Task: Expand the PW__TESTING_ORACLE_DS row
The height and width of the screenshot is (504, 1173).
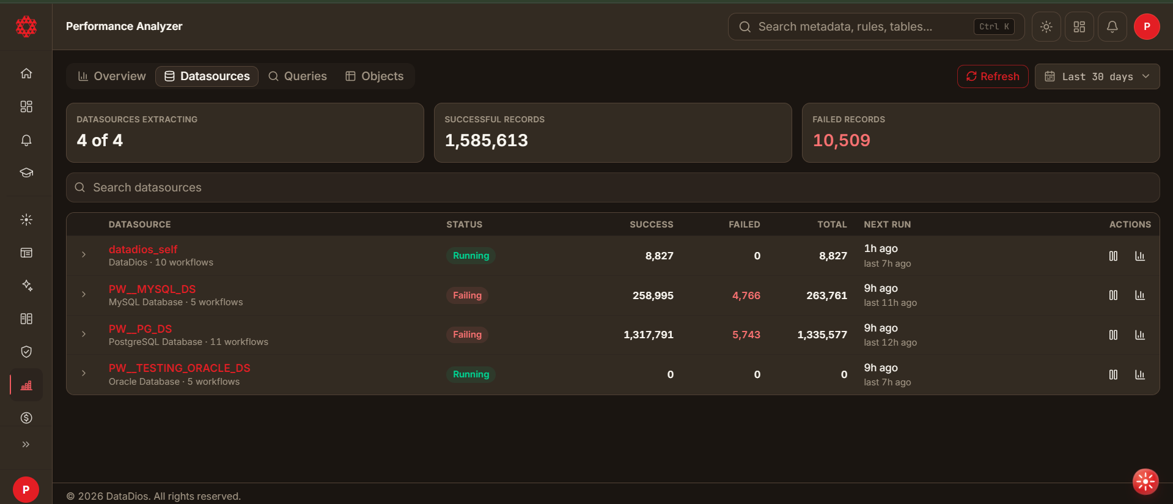Action: tap(84, 373)
